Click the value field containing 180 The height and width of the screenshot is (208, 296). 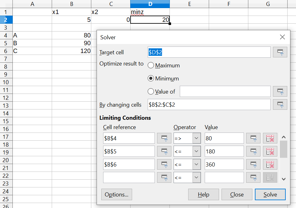click(x=224, y=151)
